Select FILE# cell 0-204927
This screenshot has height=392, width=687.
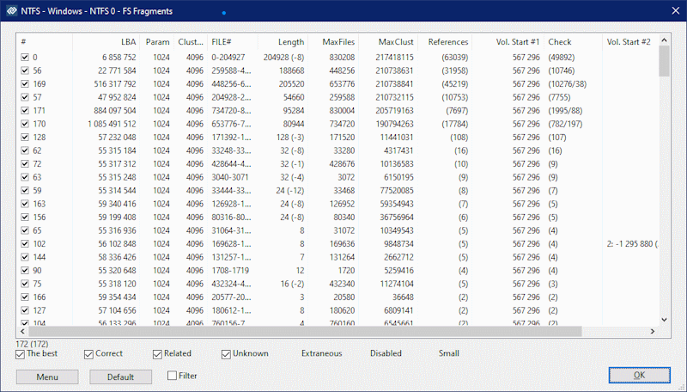[228, 58]
